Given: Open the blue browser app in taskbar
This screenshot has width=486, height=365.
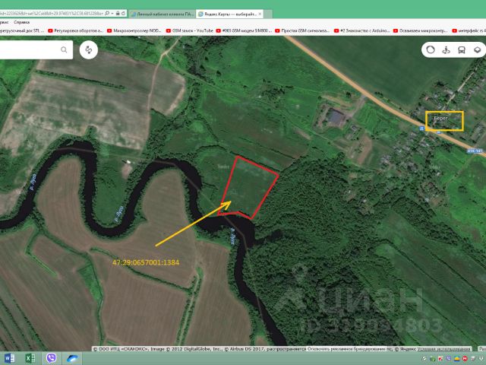Looking at the screenshot, I should [72, 358].
